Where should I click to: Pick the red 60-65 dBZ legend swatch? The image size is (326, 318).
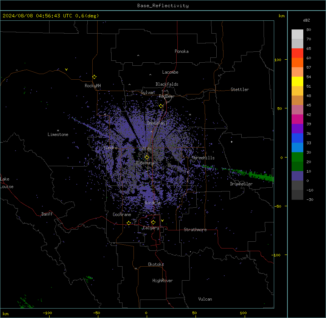297,53
